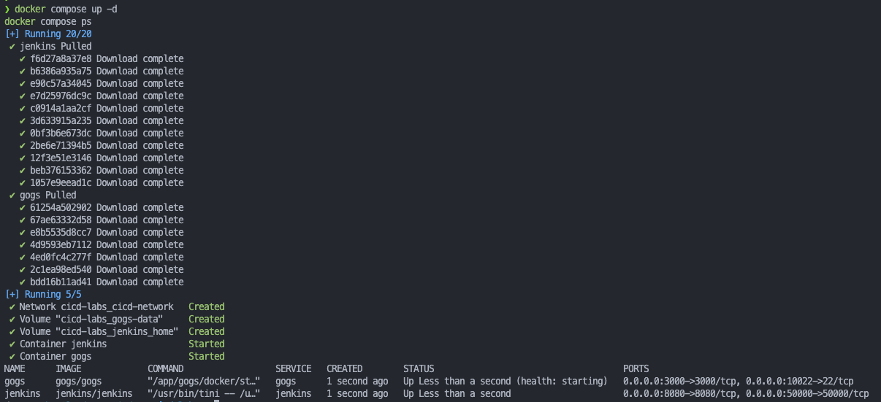
Task: Click layer hash 2be6e71394b5
Action: point(61,145)
